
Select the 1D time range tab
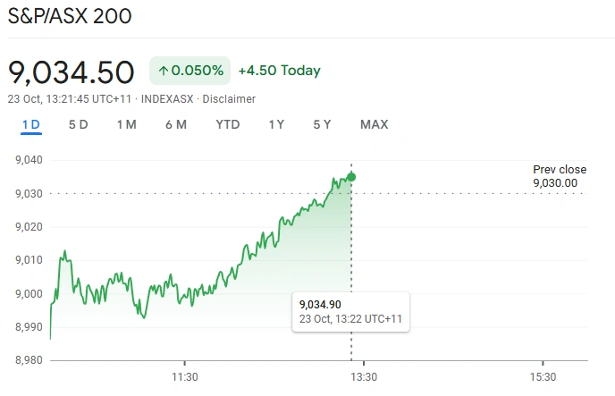pyautogui.click(x=31, y=124)
